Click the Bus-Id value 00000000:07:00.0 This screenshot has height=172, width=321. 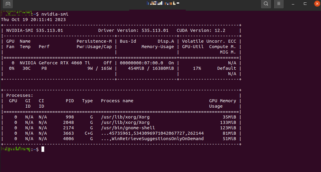coord(142,63)
